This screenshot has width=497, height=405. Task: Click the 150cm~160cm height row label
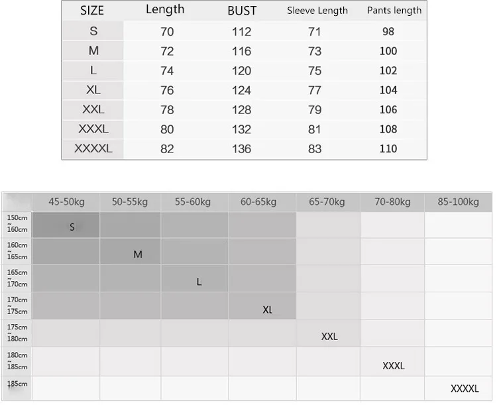tap(17, 223)
